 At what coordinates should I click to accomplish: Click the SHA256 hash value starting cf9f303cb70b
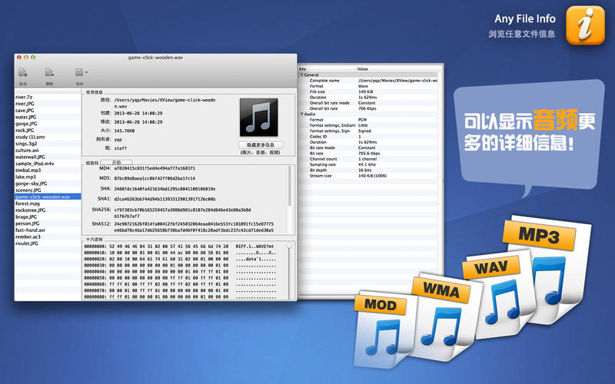(182, 213)
